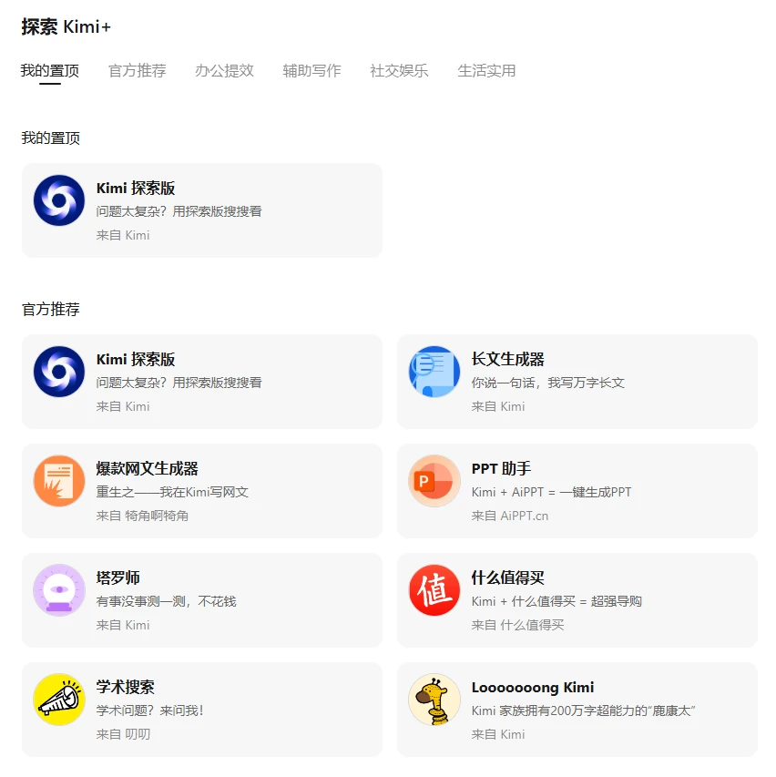Click text 有事没事测一测，不花钱
The image size is (776, 777).
[x=166, y=601]
